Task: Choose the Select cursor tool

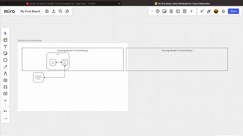Action: point(5,33)
